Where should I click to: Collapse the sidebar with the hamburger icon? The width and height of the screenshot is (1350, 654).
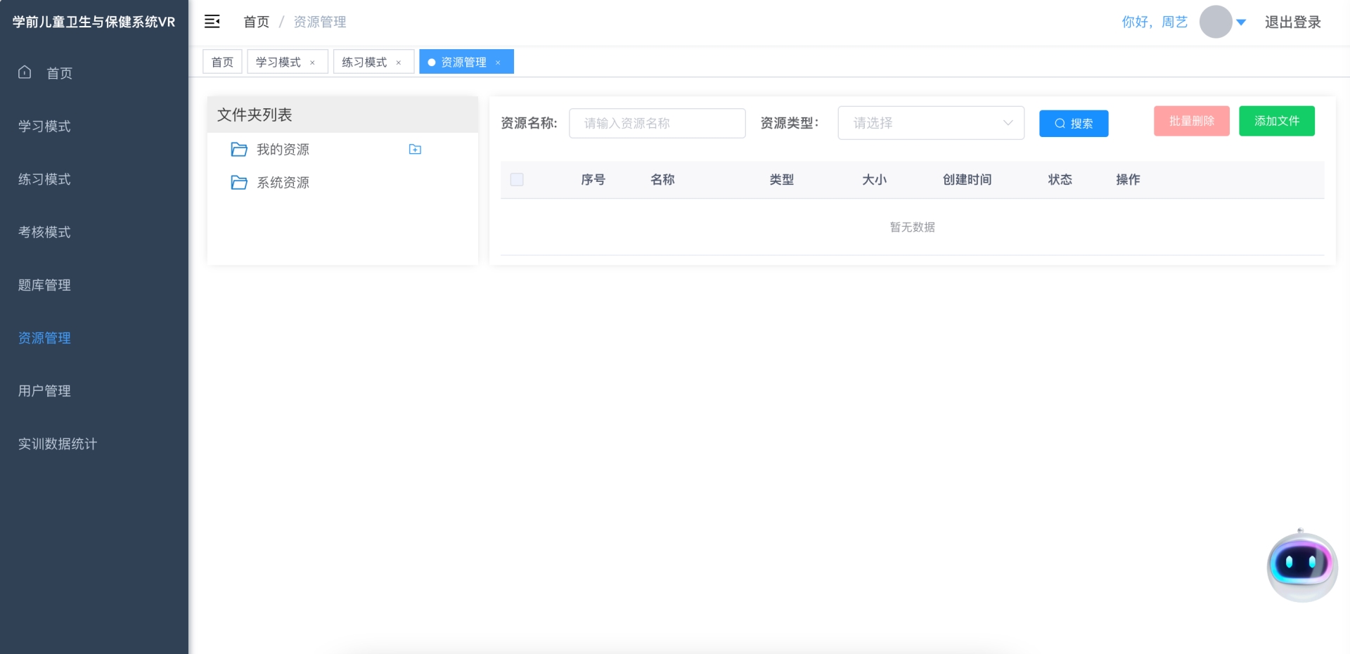point(212,22)
